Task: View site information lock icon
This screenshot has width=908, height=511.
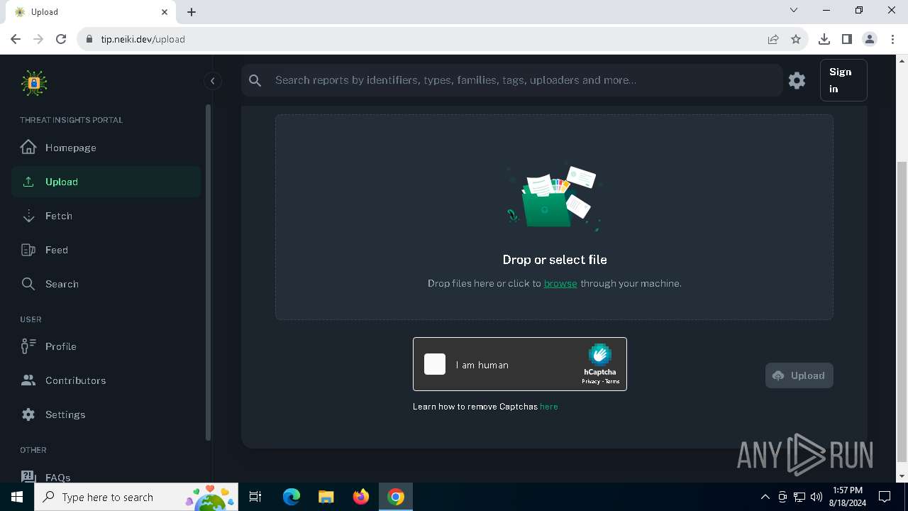Action: point(89,39)
